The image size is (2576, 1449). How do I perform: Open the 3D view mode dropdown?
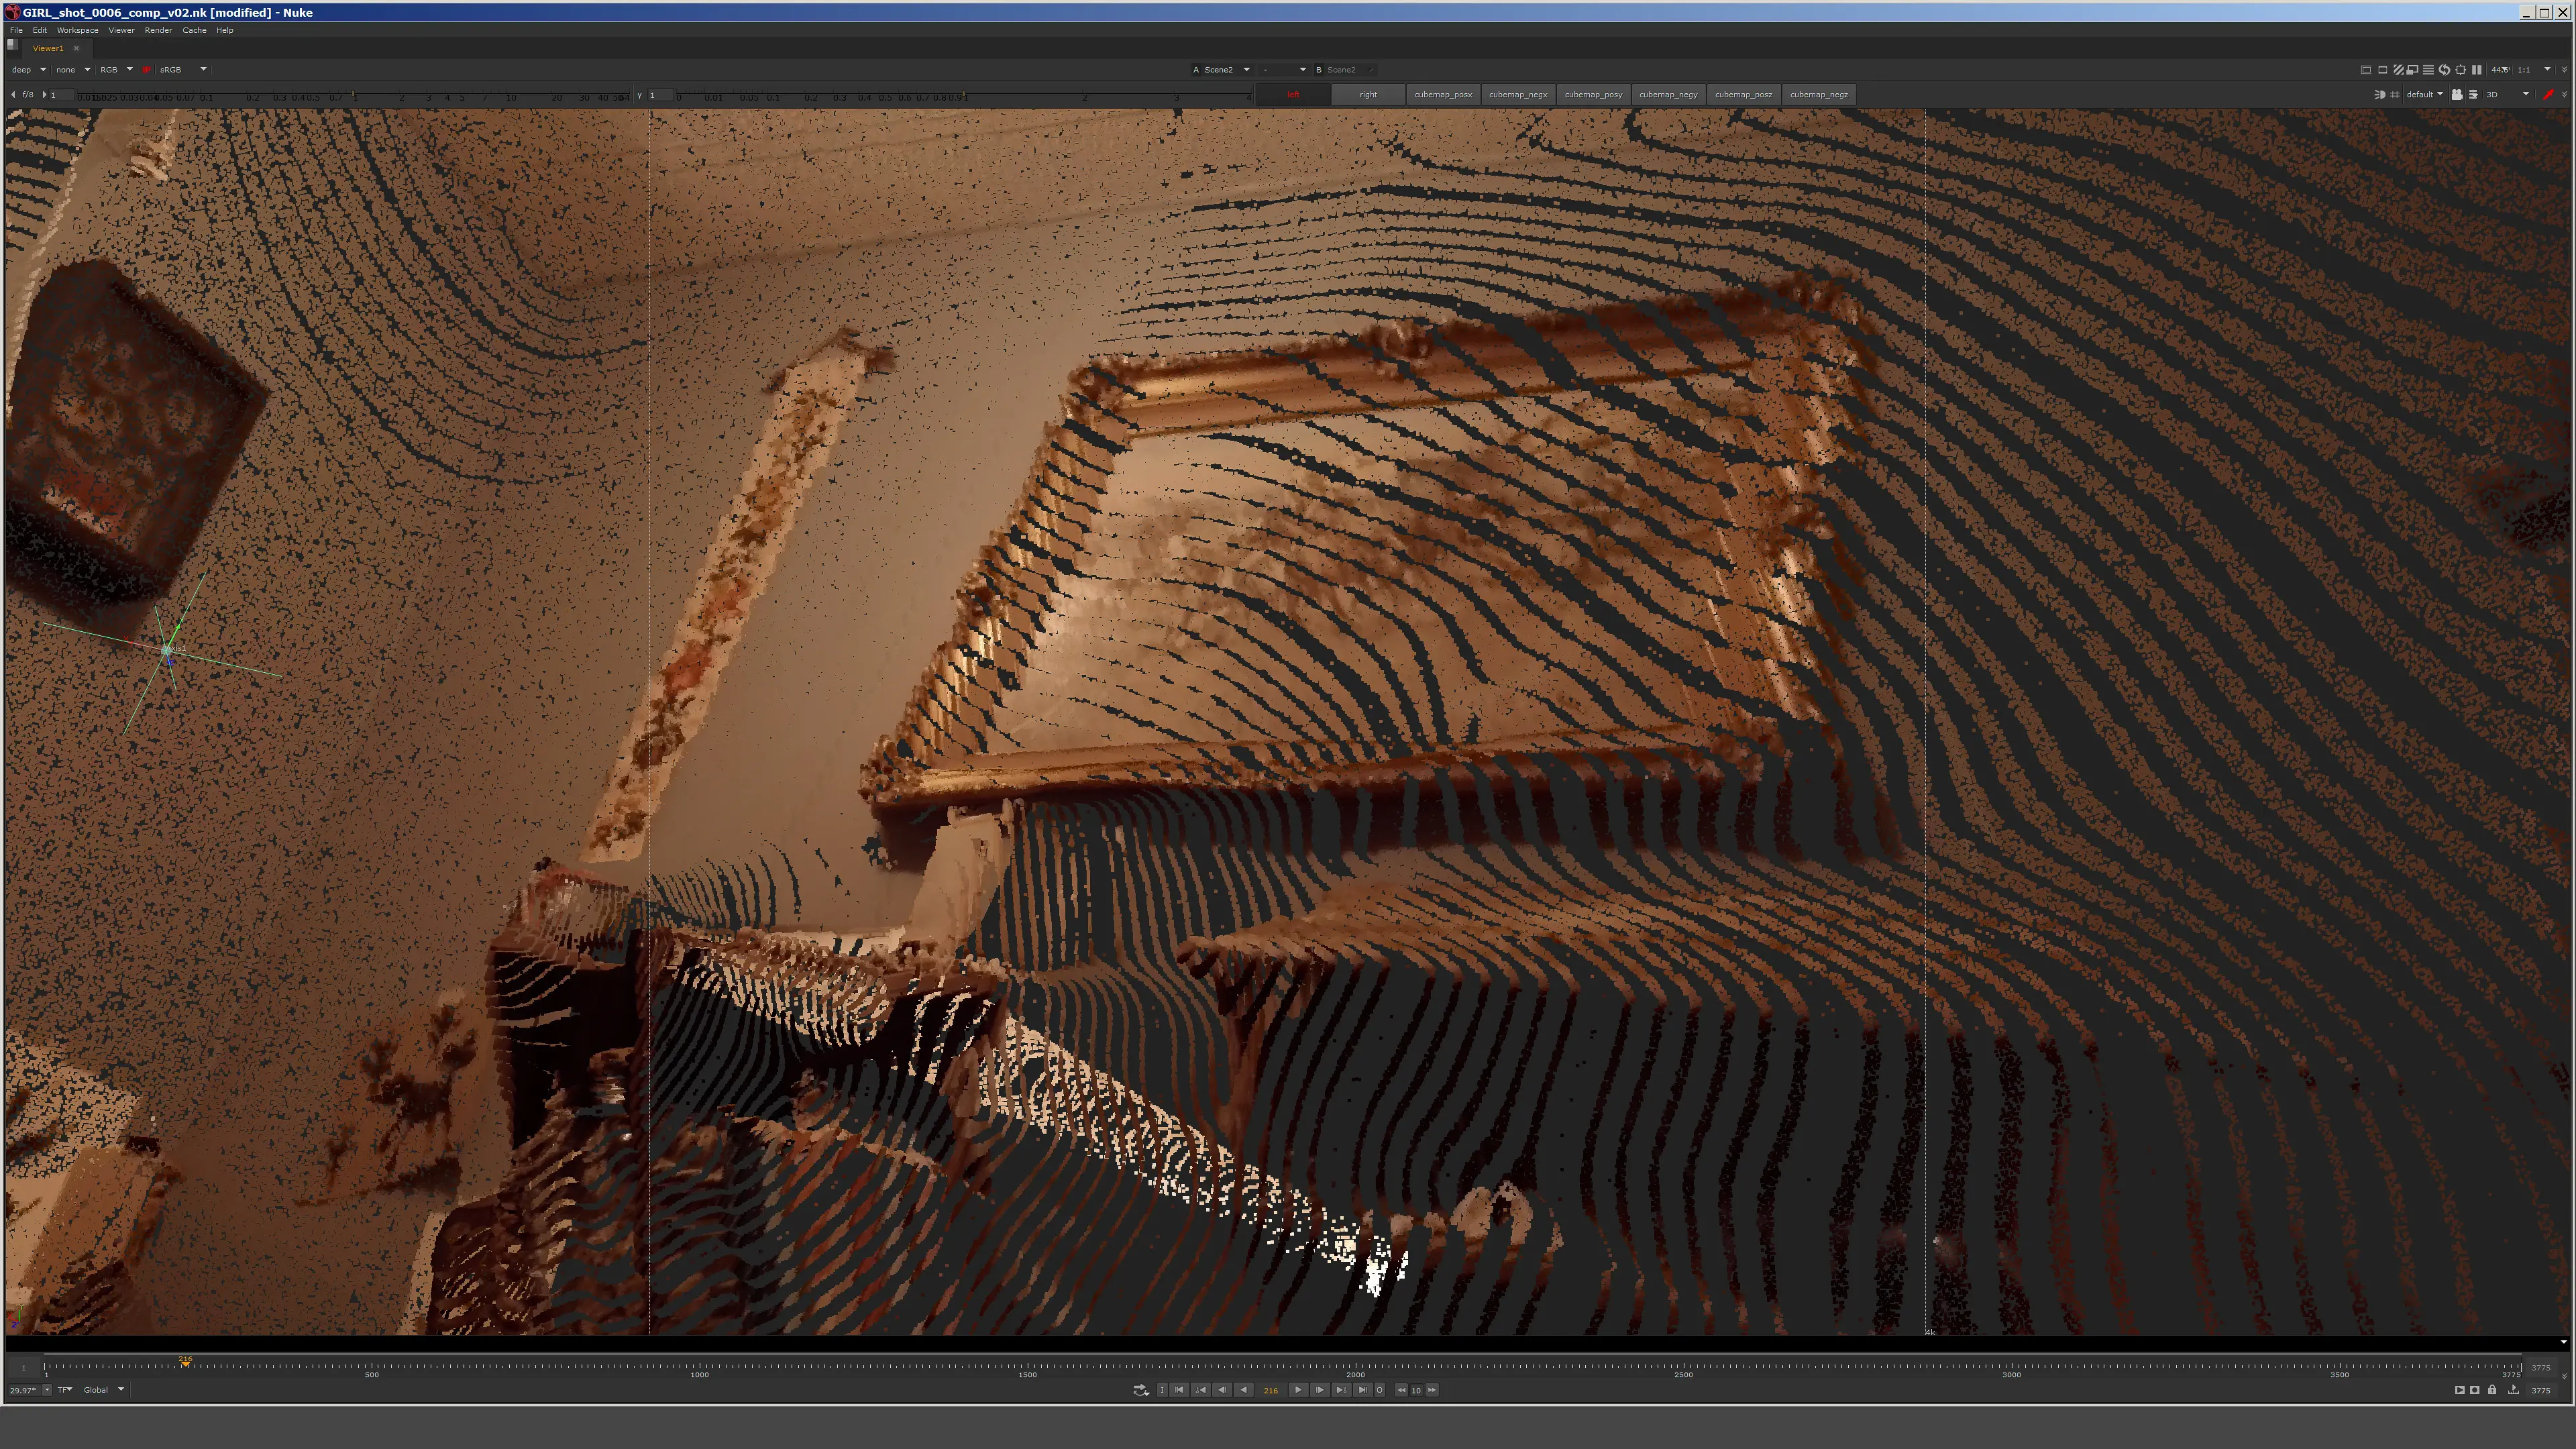2508,95
